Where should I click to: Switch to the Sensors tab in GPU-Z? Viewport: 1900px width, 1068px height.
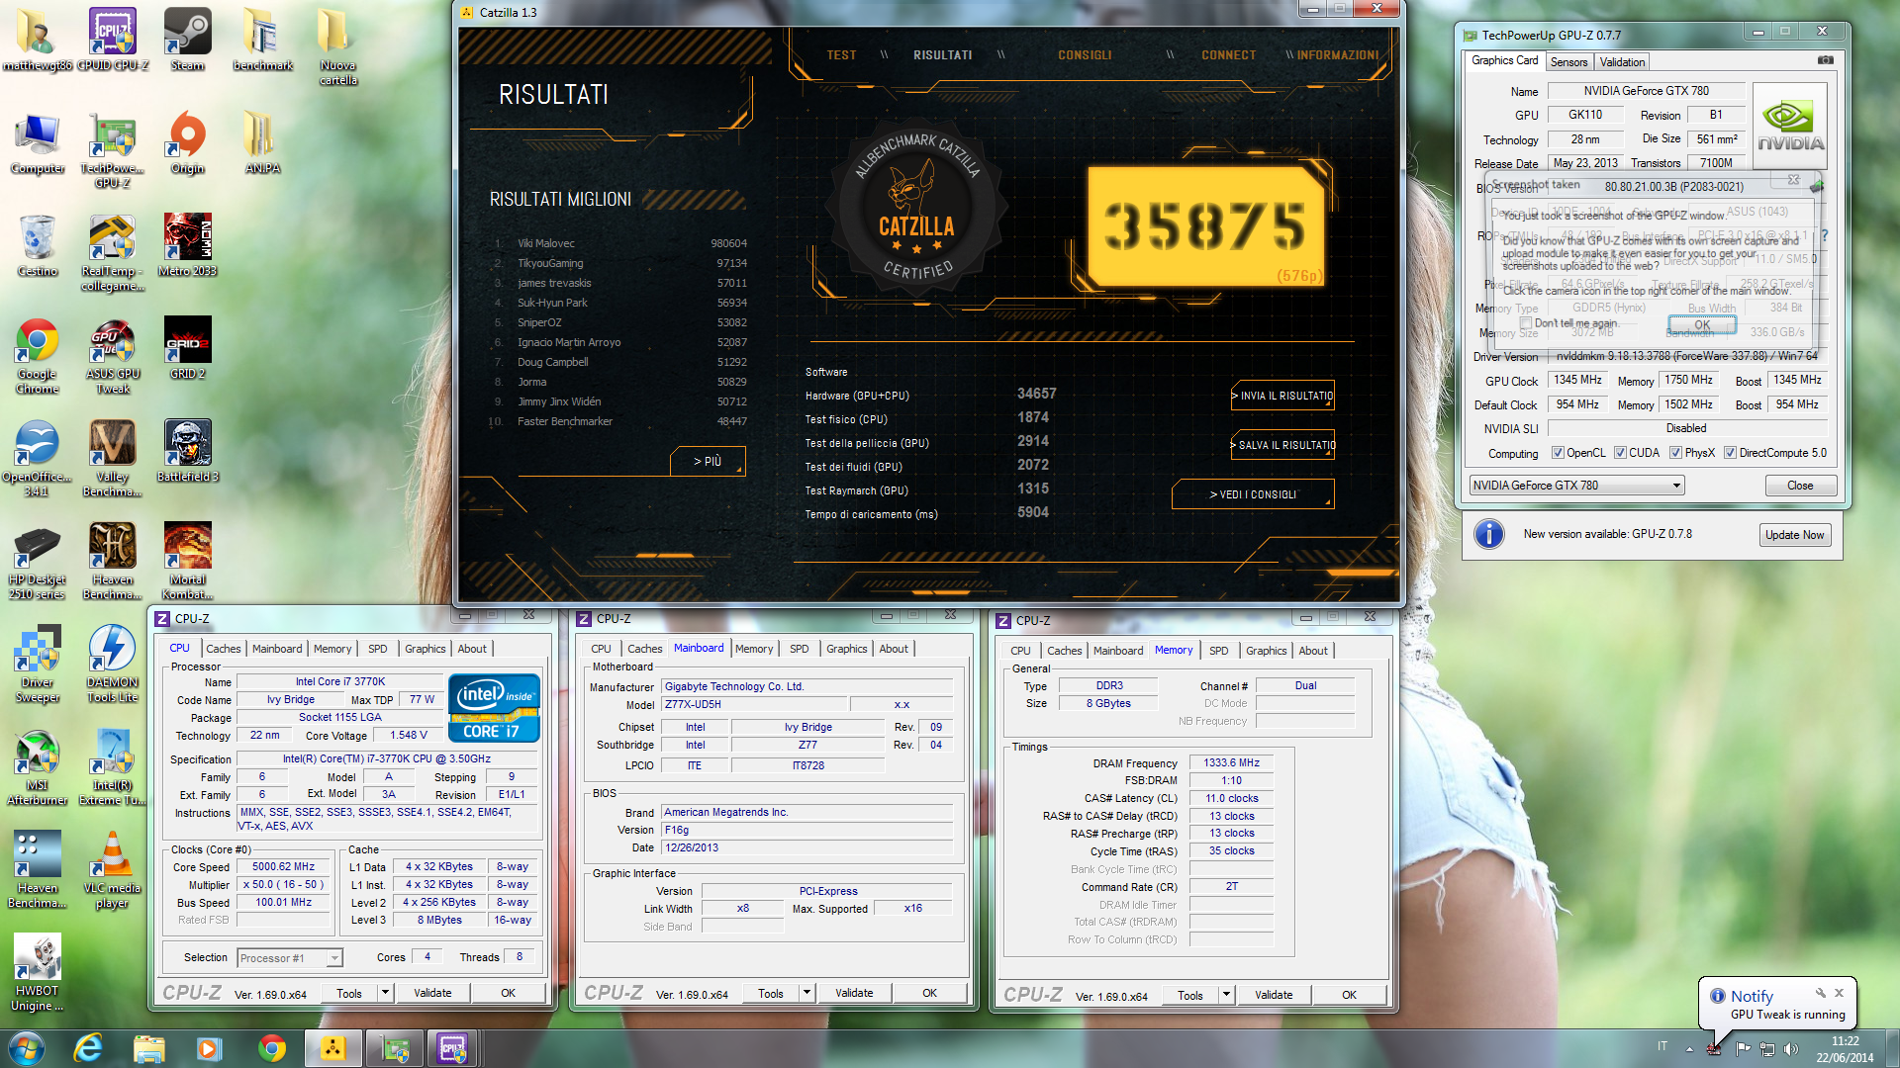1568,61
